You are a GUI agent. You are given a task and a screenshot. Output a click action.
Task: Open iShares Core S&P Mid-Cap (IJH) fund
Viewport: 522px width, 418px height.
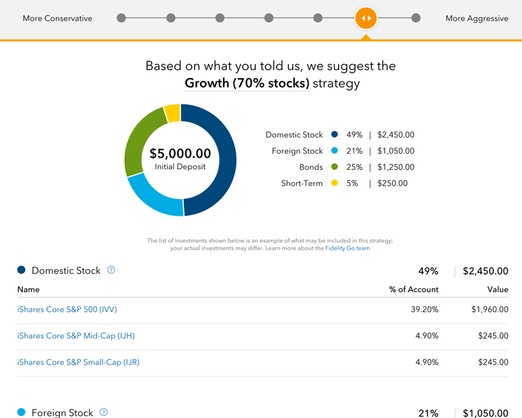tap(76, 336)
